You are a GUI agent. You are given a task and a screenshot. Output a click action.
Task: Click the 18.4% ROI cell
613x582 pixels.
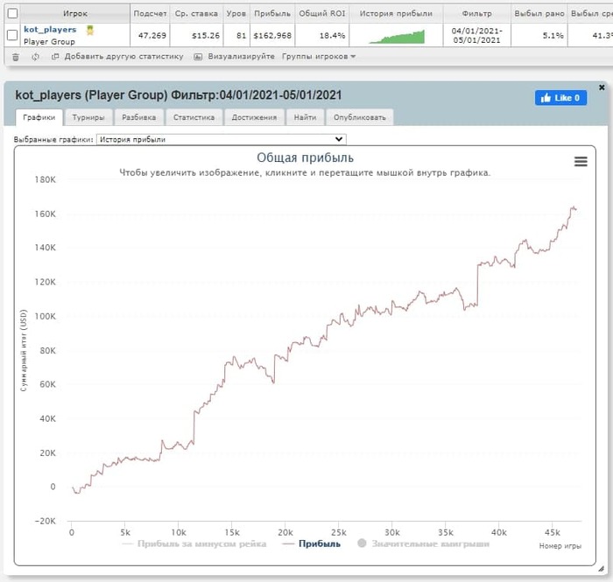322,36
